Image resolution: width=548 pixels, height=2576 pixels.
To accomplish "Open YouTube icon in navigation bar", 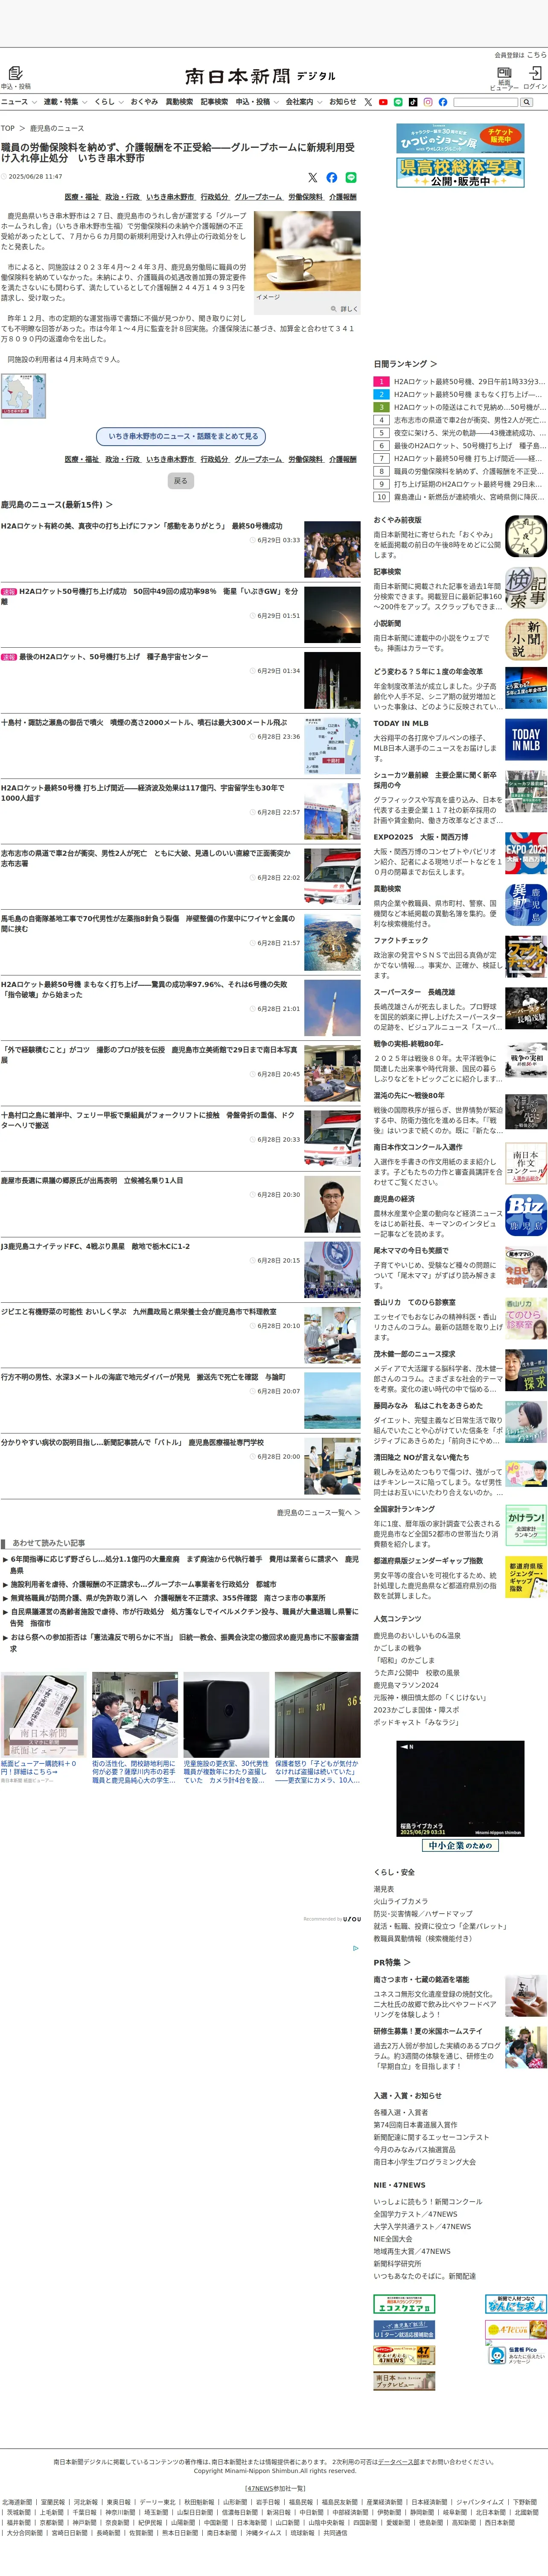I will (383, 102).
